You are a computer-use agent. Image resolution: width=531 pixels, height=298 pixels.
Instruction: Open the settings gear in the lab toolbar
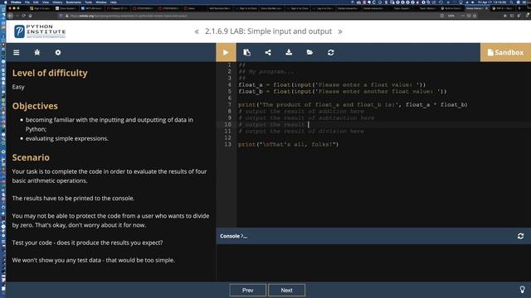pyautogui.click(x=58, y=52)
